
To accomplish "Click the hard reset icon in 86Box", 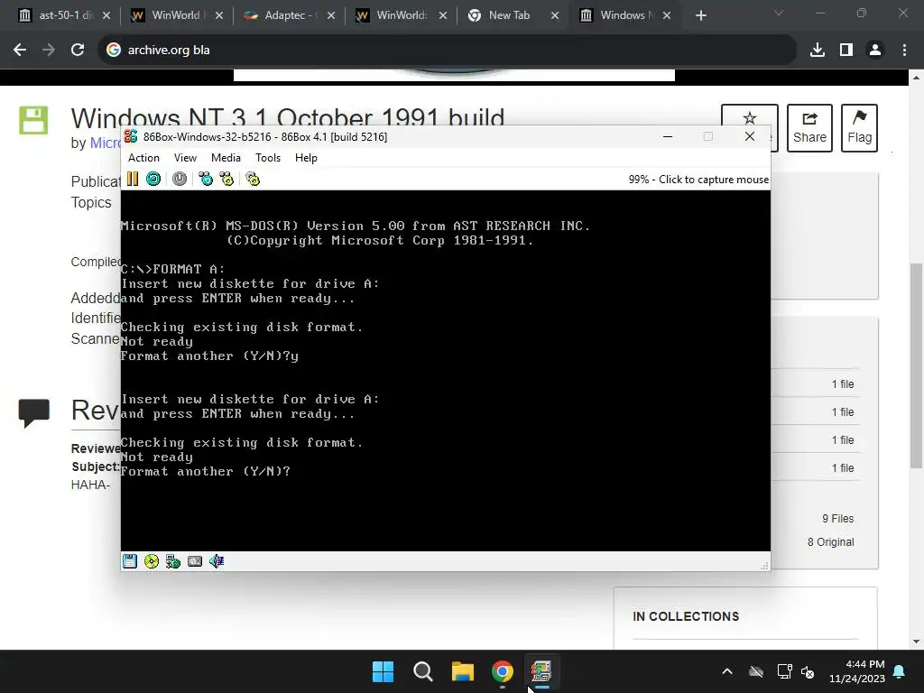I will (153, 179).
